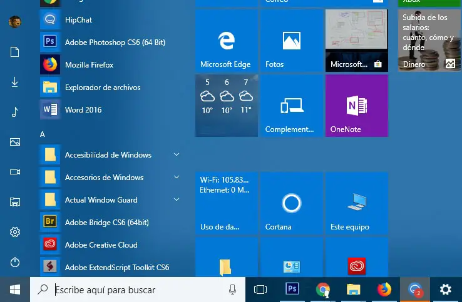Viewport: 462px width, 302px height.
Task: Open the Cortana tile
Action: 291,203
